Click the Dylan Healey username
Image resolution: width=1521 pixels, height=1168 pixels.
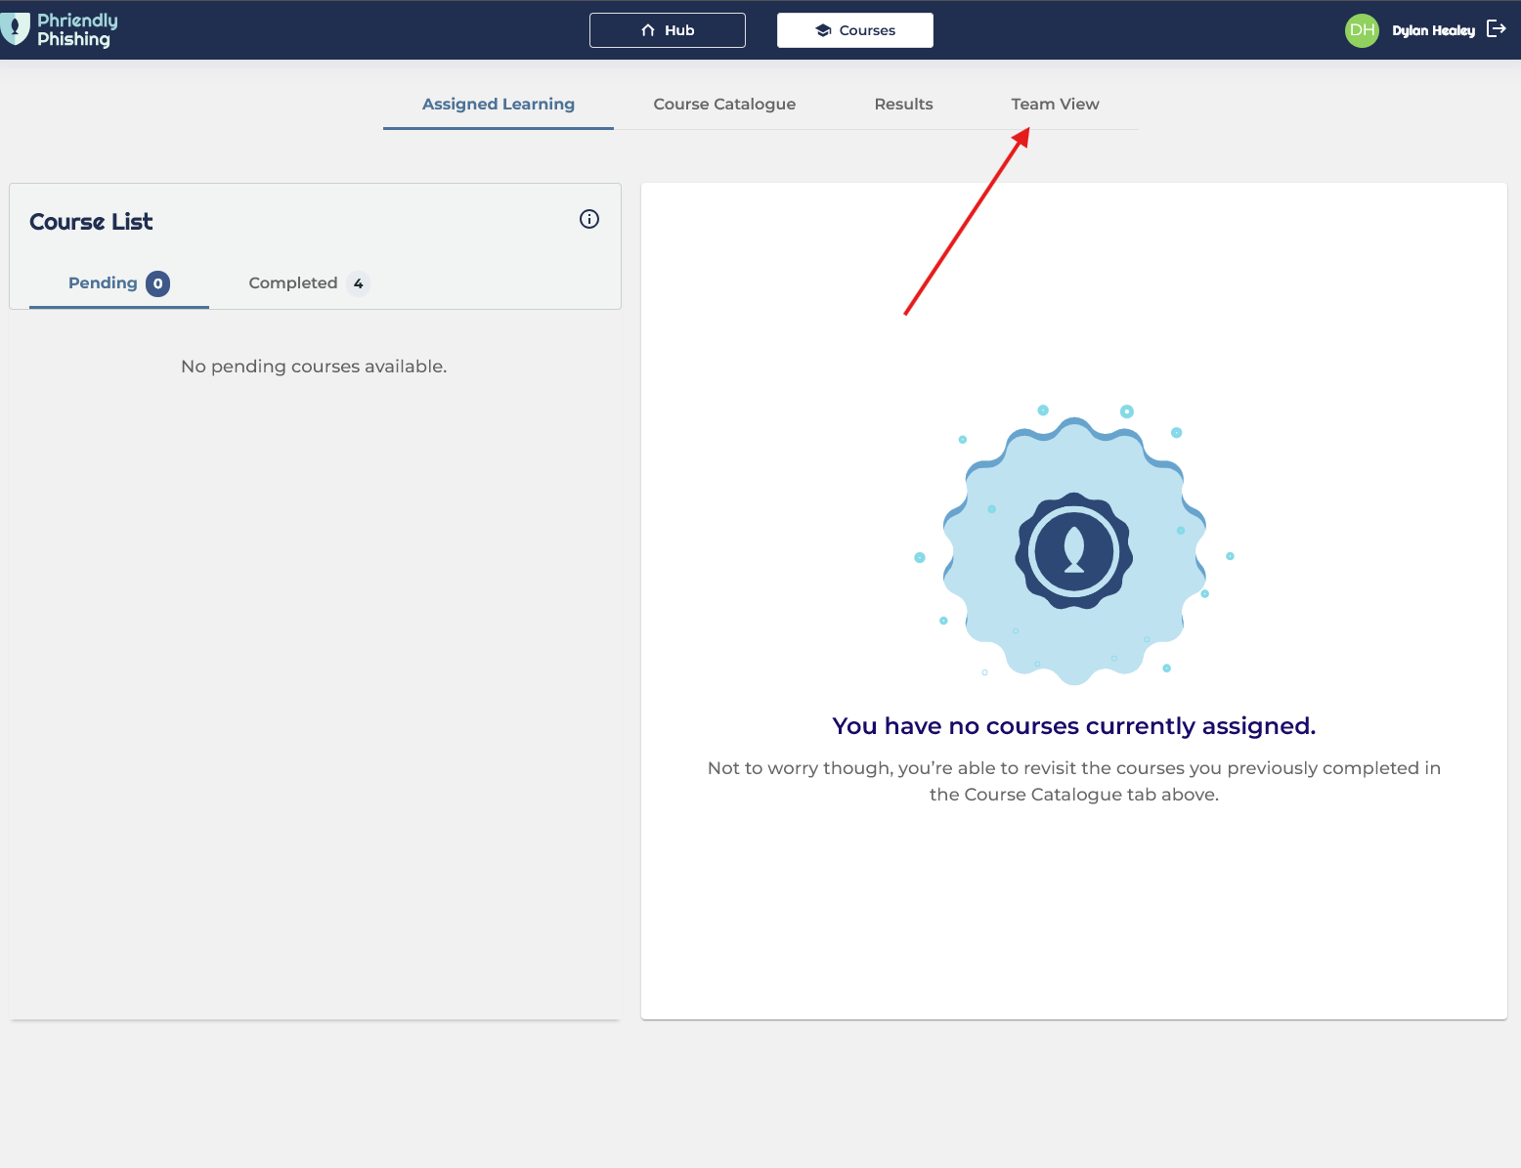tap(1433, 30)
